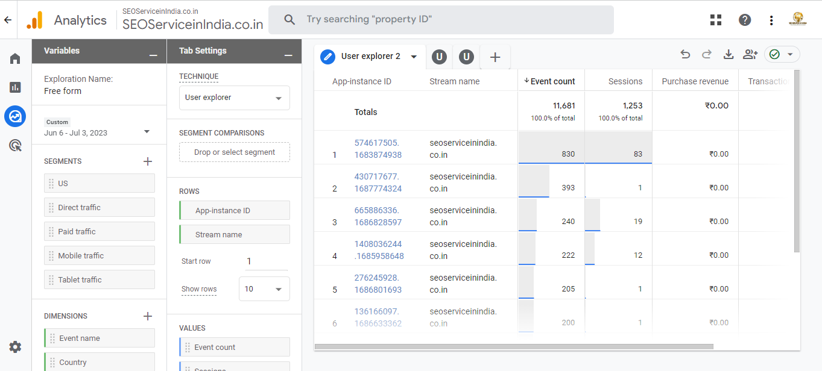Open Reports from the left sidebar
Screen dimensions: 822x371
(15, 87)
